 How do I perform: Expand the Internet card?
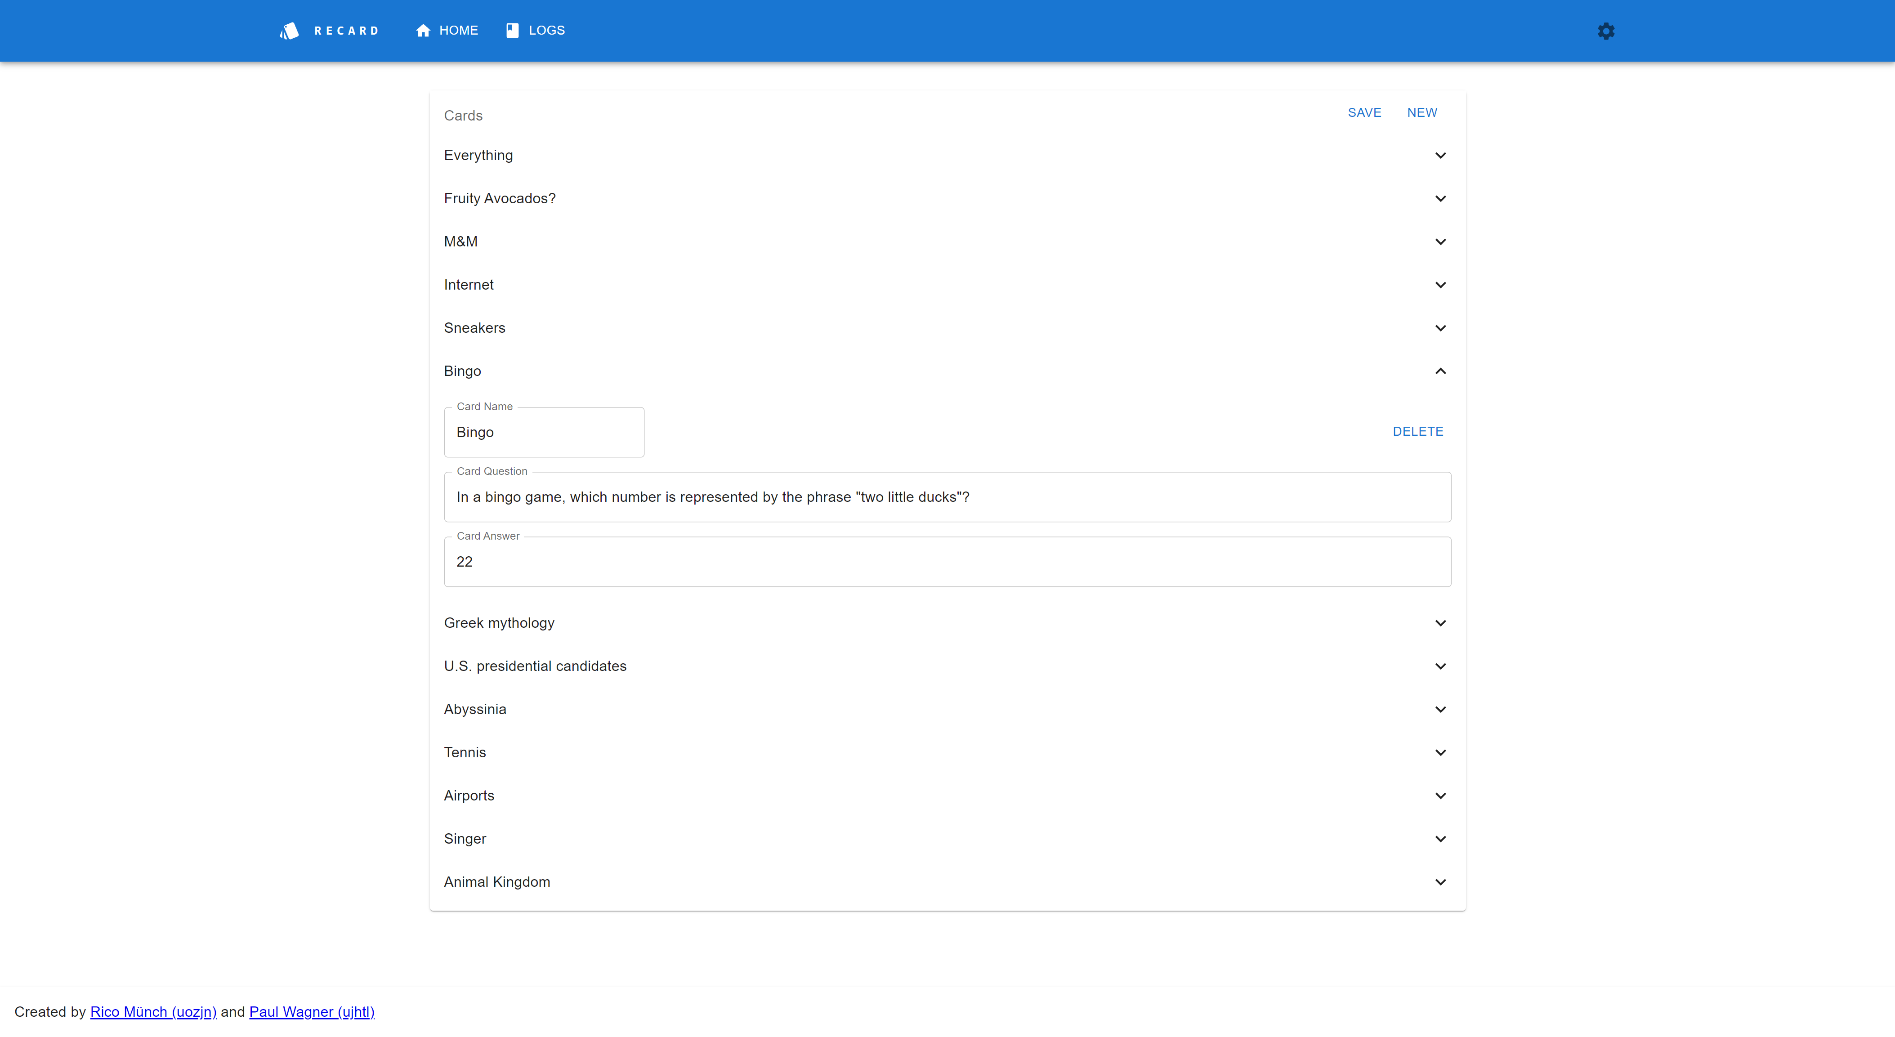pyautogui.click(x=1440, y=285)
